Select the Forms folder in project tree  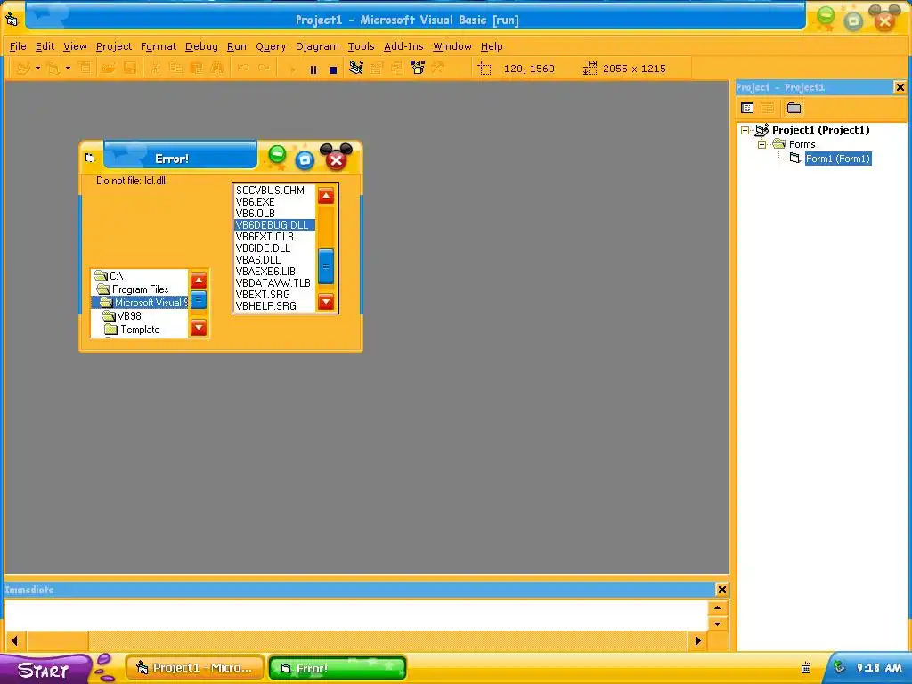pos(802,144)
